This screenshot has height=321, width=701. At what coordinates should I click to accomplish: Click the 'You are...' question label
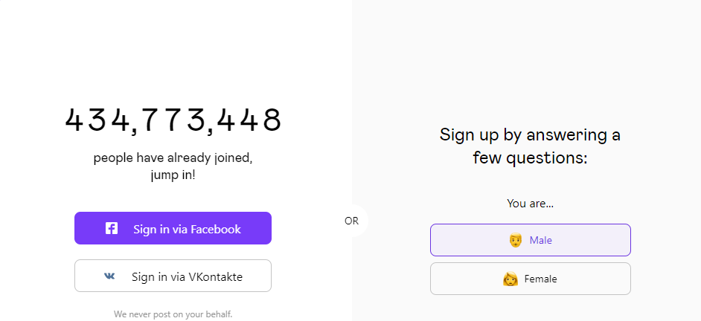(x=530, y=203)
